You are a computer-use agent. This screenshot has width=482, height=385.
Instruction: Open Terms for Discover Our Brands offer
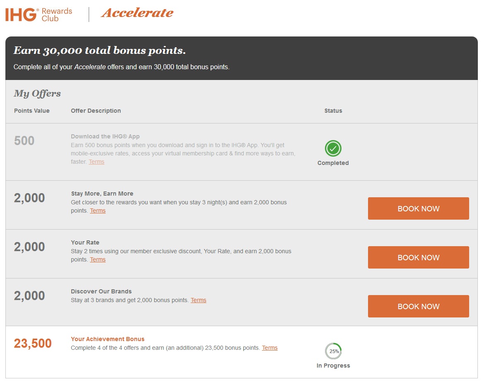(x=198, y=300)
